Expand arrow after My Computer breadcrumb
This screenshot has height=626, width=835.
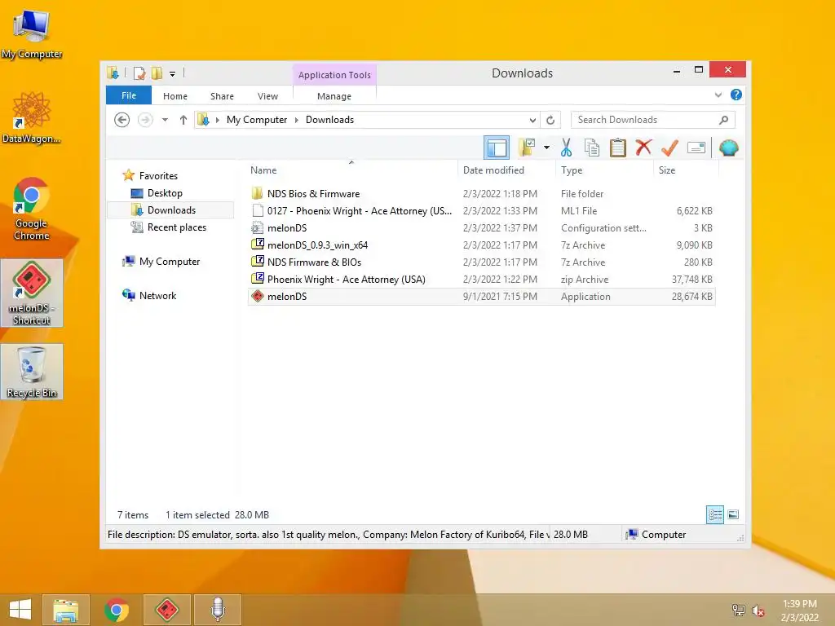click(x=297, y=120)
